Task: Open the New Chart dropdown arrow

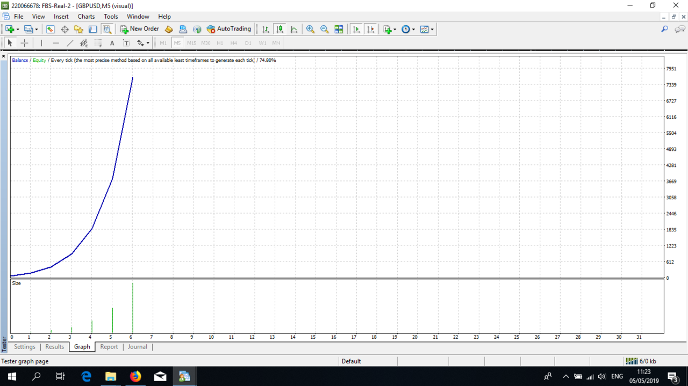Action: coord(17,30)
